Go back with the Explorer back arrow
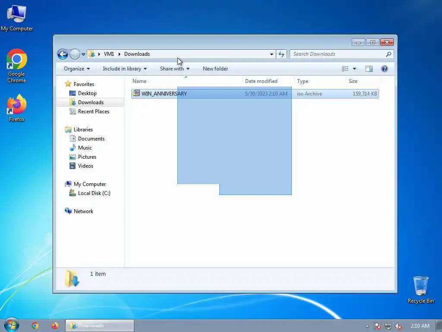442x332 pixels. coord(63,54)
